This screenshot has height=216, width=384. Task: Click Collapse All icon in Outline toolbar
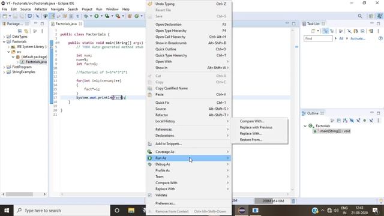tap(338, 121)
